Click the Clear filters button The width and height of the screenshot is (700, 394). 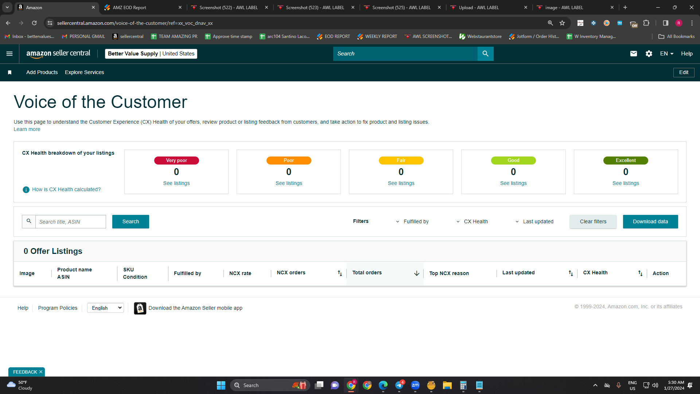593,222
